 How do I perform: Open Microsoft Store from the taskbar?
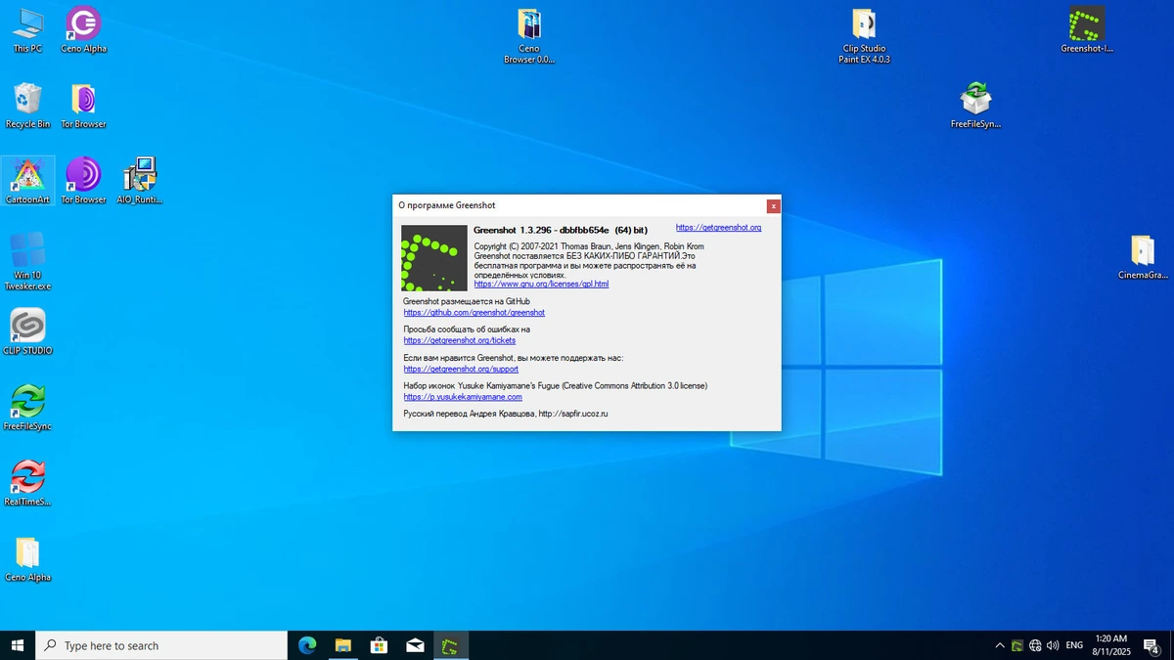tap(379, 645)
